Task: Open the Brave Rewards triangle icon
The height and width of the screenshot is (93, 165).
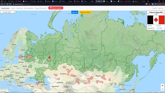Action: [149, 4]
